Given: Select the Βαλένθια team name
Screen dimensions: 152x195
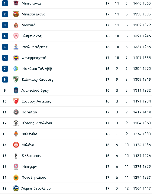Looking at the screenshot, I should click(x=29, y=134).
